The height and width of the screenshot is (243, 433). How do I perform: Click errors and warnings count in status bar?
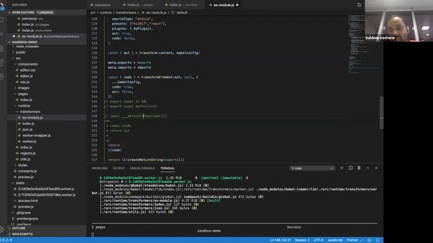click(x=7, y=240)
